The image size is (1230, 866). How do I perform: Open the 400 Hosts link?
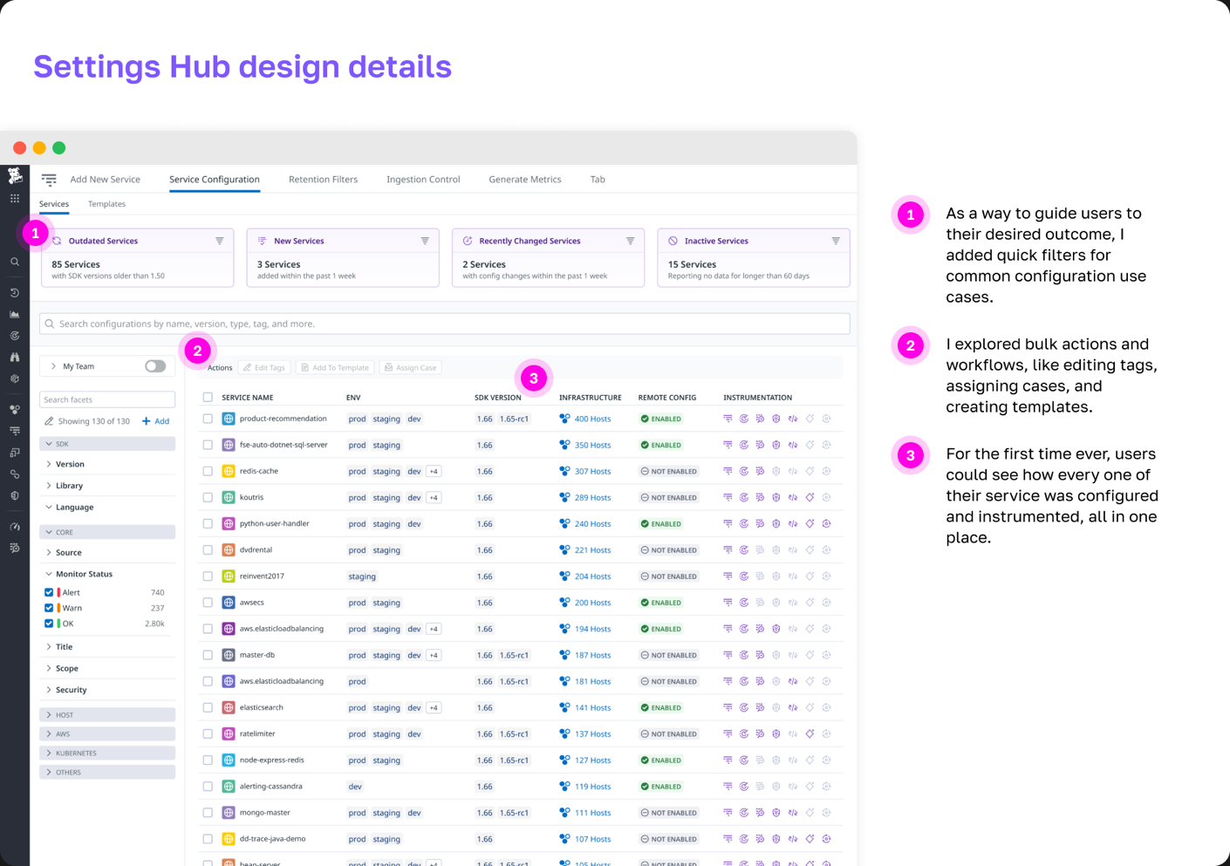(x=592, y=419)
